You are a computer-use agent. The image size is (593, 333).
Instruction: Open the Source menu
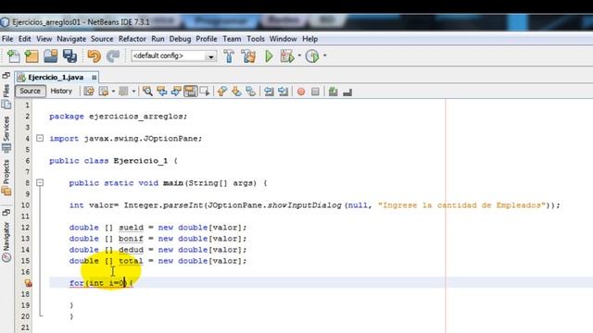102,39
